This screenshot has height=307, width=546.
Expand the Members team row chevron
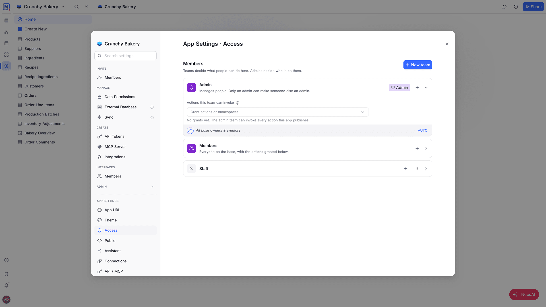pyautogui.click(x=426, y=148)
